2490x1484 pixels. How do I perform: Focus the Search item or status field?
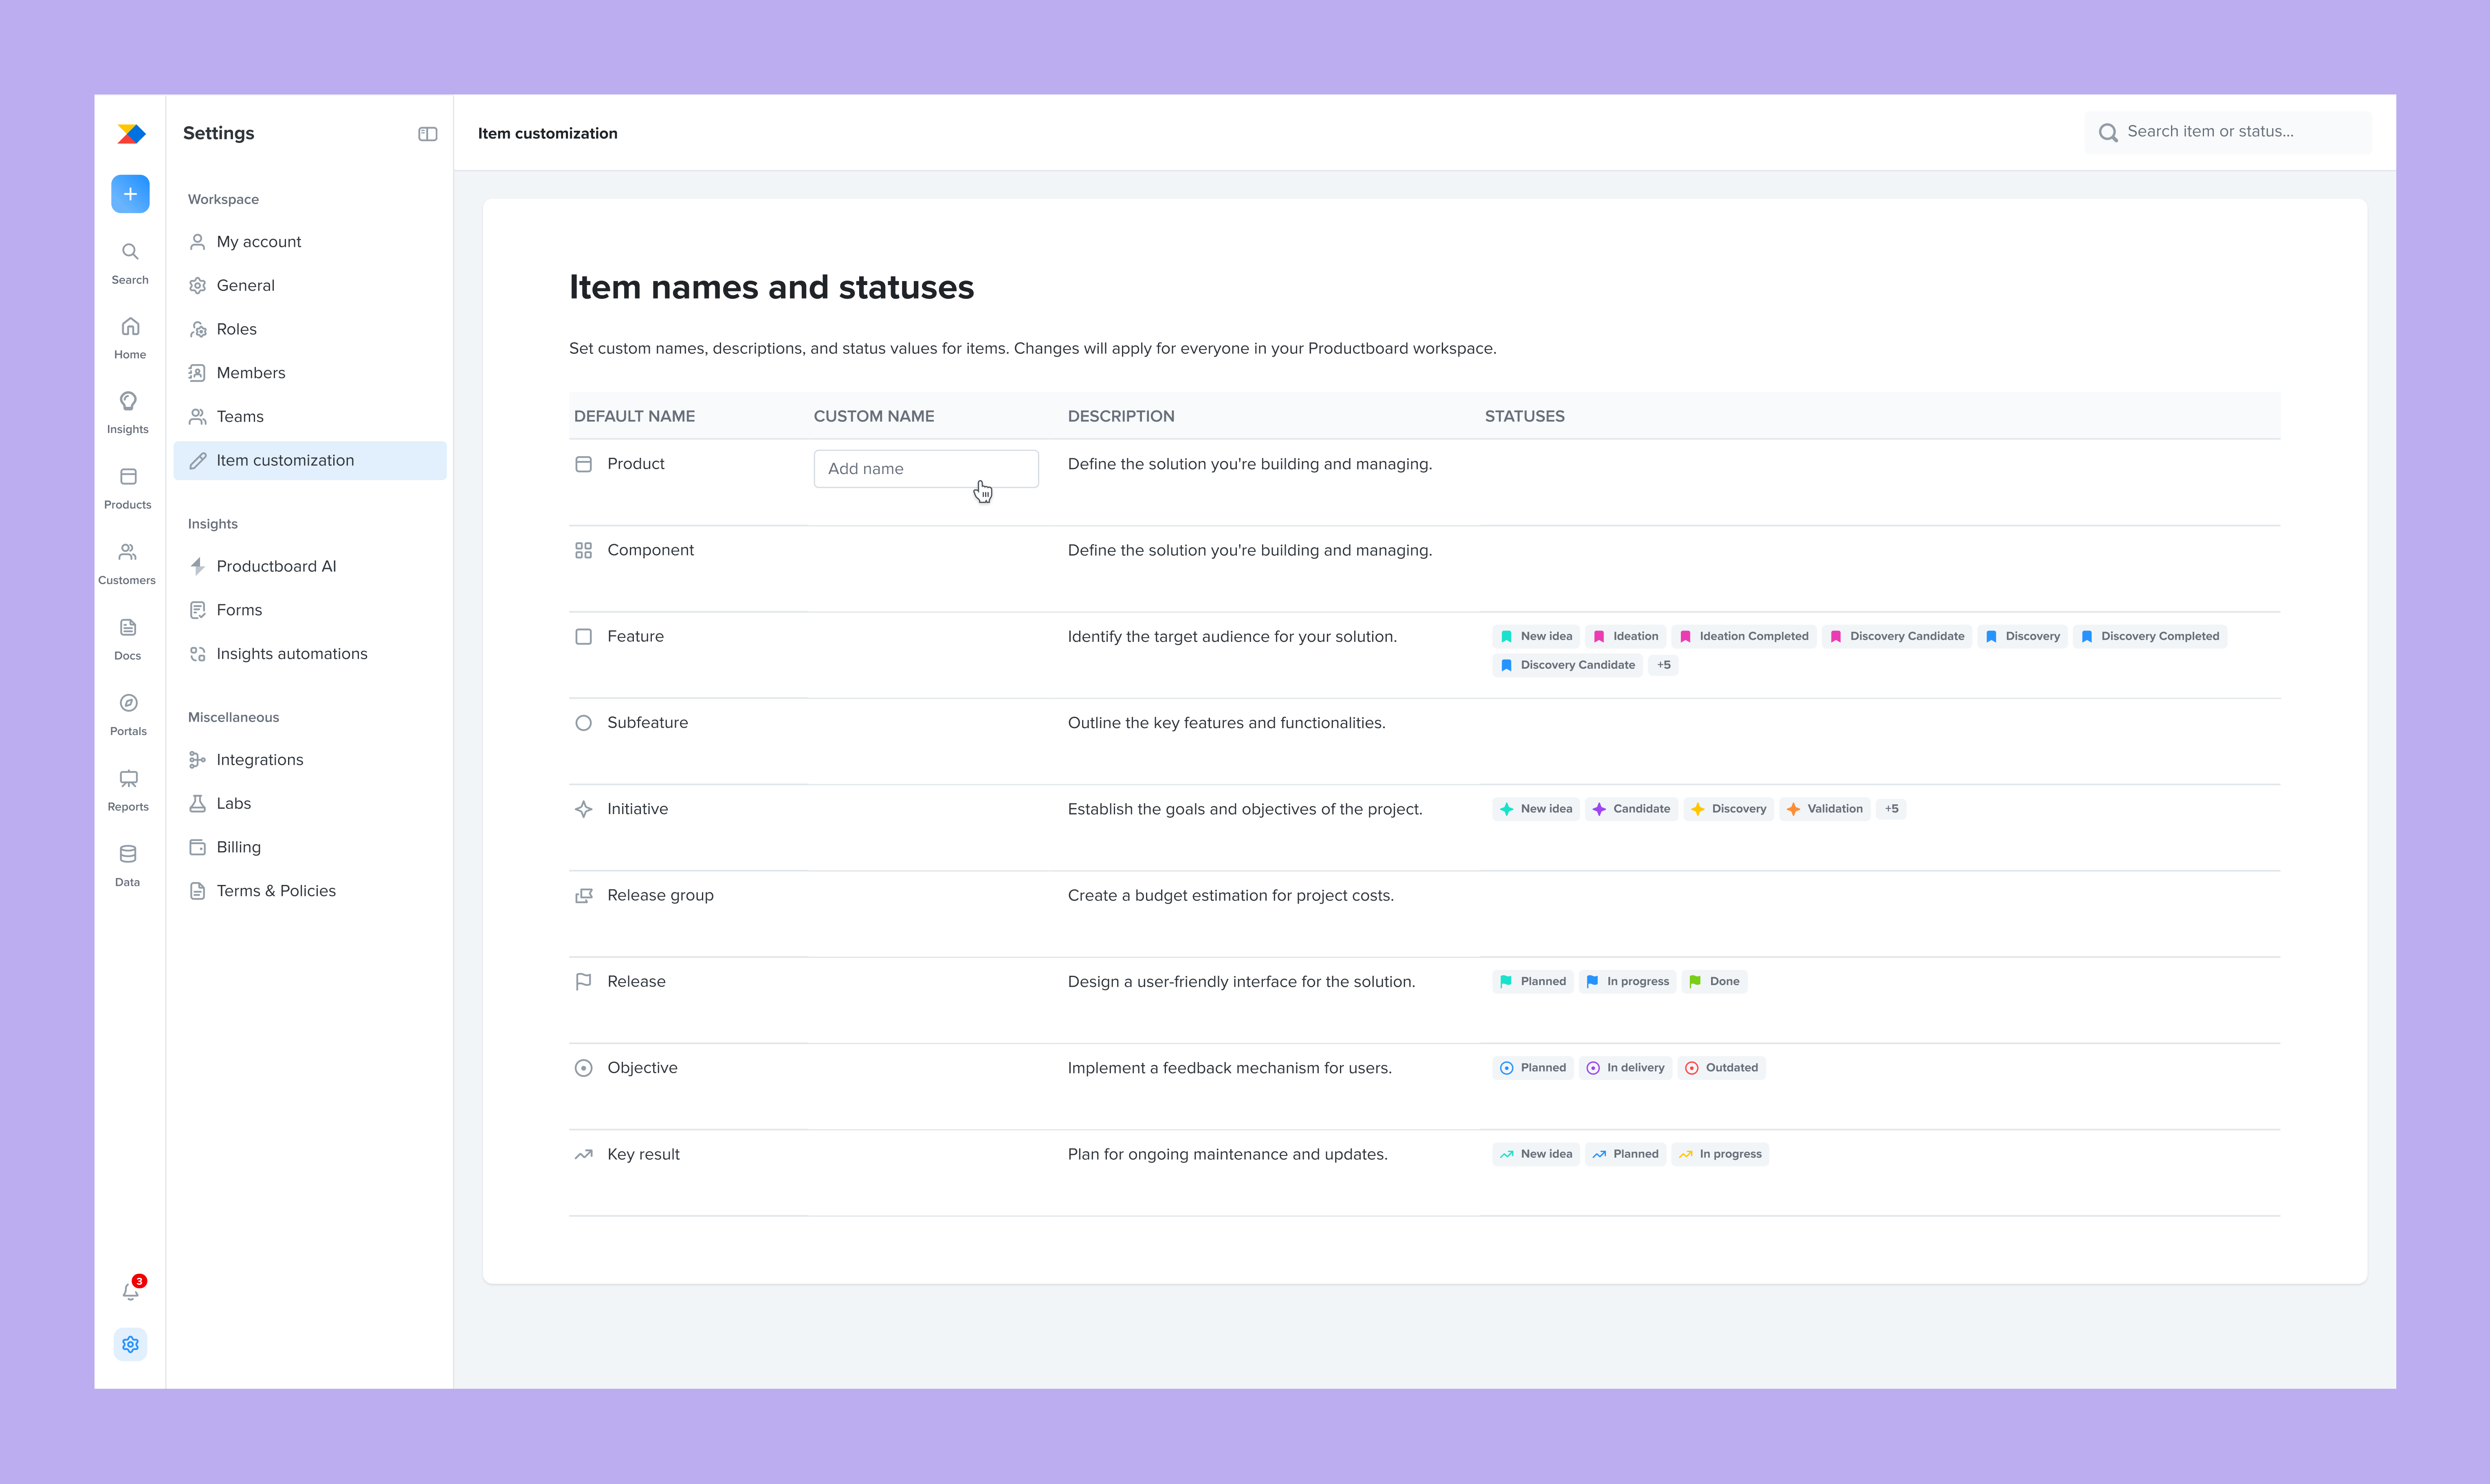pos(2228,132)
